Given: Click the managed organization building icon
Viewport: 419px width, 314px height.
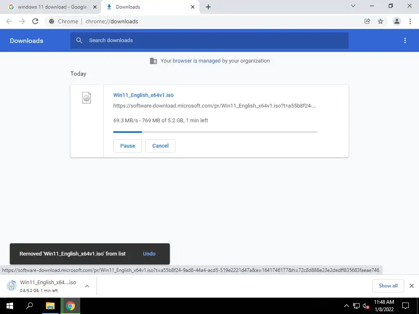Looking at the screenshot, I should pyautogui.click(x=153, y=61).
